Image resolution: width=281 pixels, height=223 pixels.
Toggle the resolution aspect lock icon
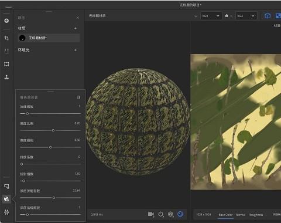point(227,16)
